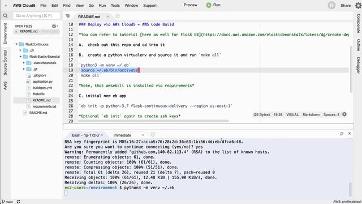Screen dimensions: 362x204
Task: Toggle the Outline right panel
Action: 358,45
